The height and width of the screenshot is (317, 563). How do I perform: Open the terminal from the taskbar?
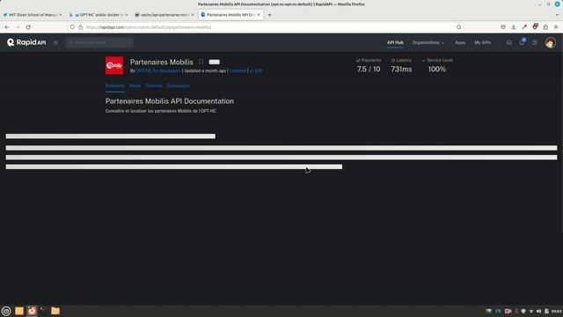[43, 311]
